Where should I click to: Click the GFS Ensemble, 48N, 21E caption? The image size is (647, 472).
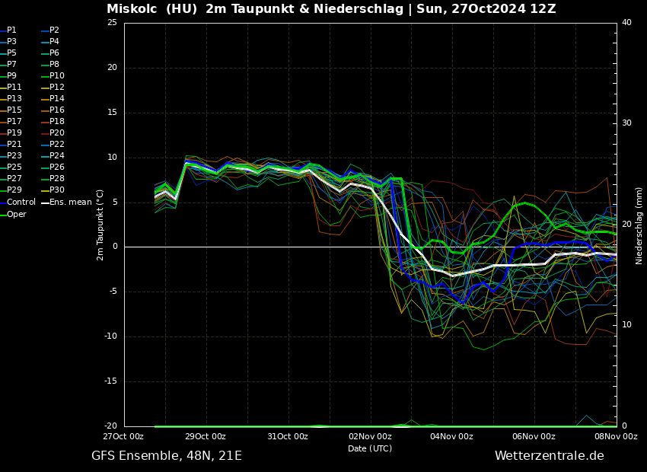[166, 456]
